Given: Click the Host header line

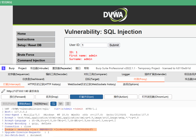Looking at the screenshot, I should (x=16, y=112).
